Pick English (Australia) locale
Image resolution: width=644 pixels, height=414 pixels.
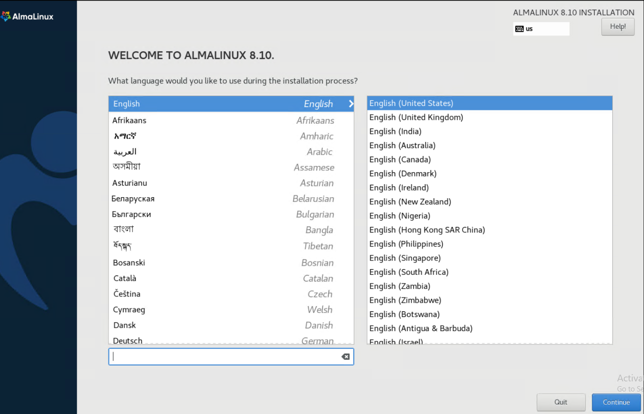(x=489, y=145)
